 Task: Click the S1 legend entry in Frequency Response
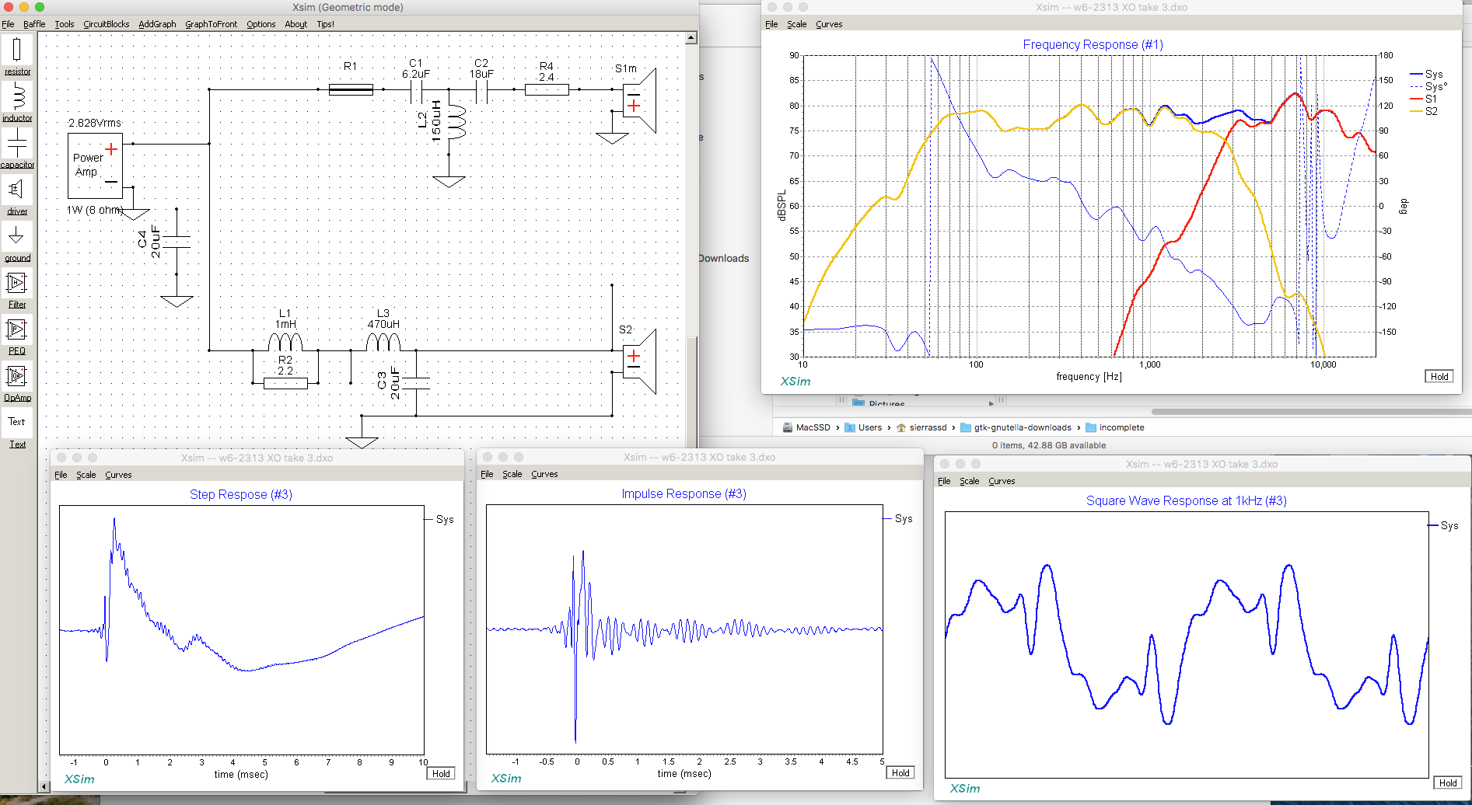pyautogui.click(x=1424, y=99)
